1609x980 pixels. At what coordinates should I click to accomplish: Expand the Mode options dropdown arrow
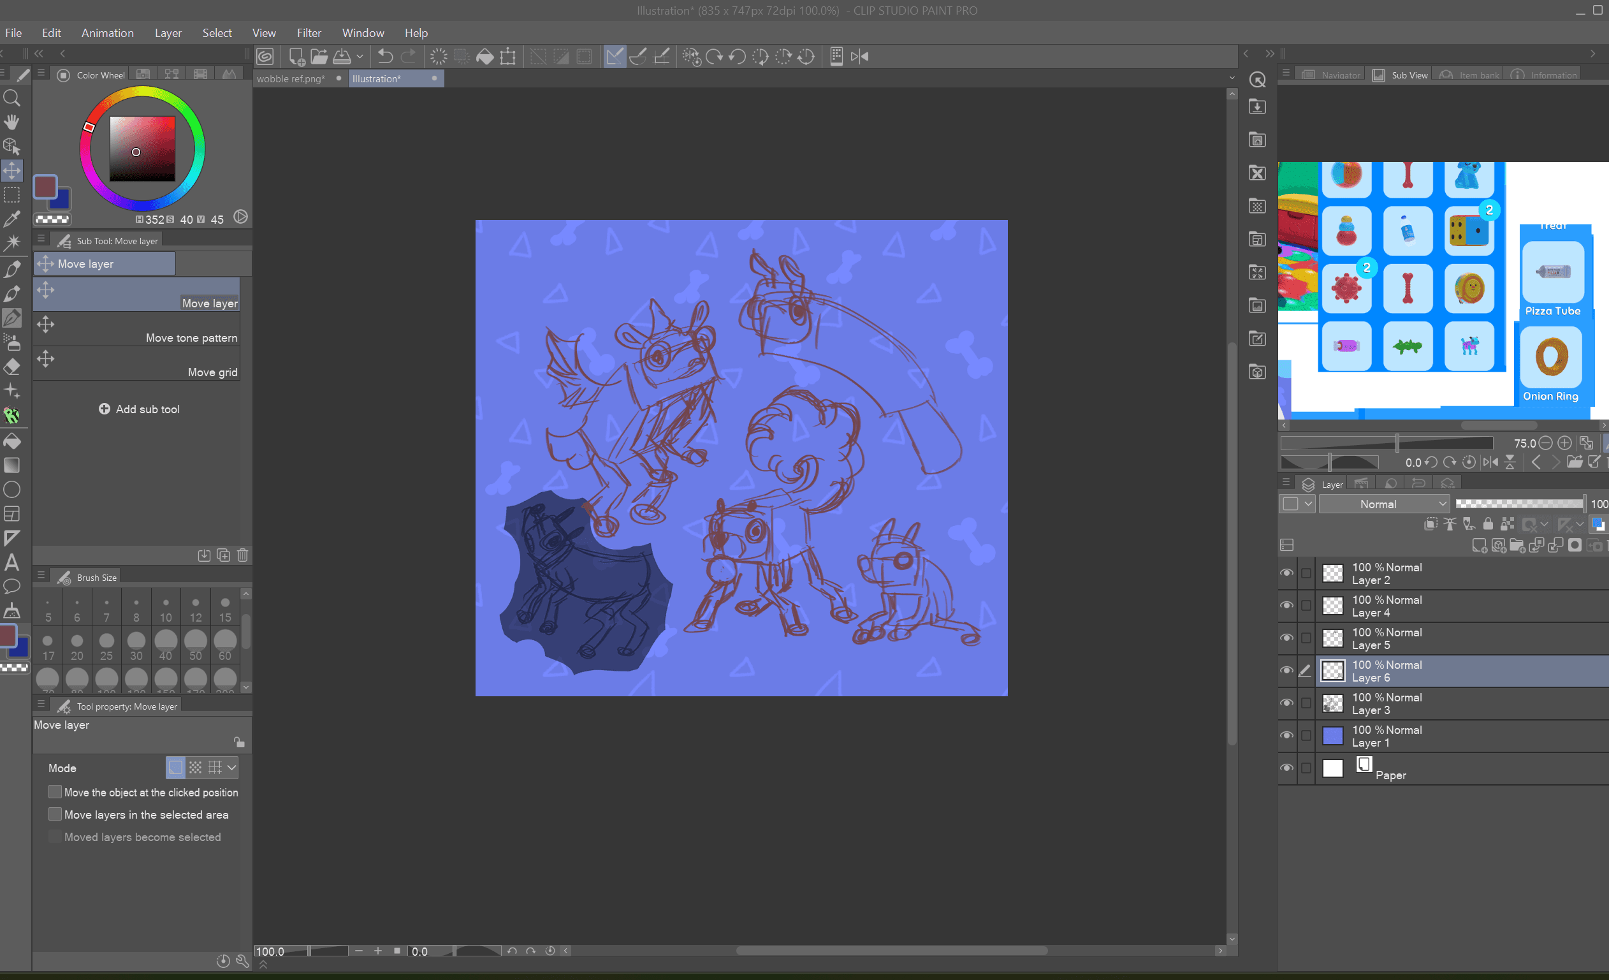coord(232,768)
